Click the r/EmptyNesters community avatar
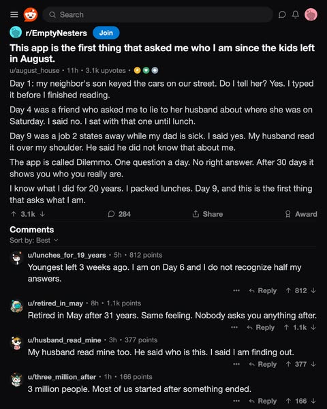This screenshot has height=409, width=327. click(x=16, y=33)
